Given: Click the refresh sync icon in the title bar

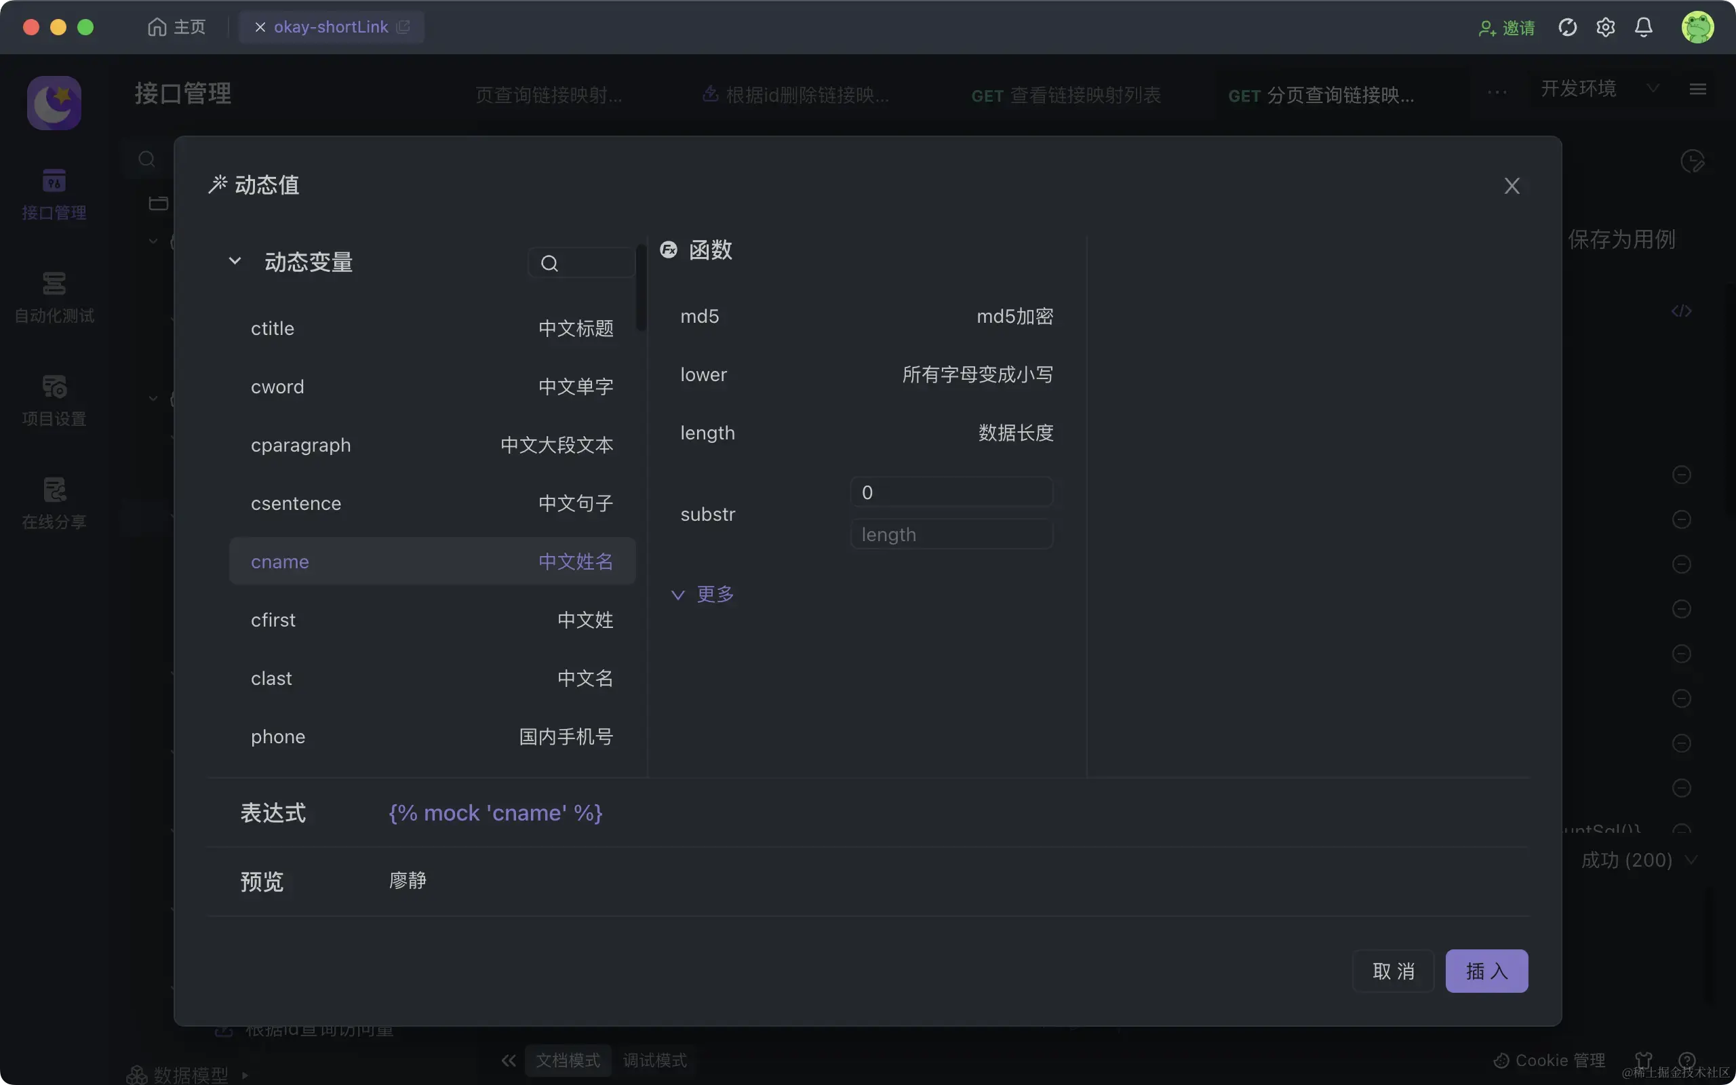Looking at the screenshot, I should (1568, 26).
